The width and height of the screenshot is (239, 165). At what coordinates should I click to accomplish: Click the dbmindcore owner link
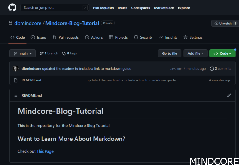pos(28,23)
